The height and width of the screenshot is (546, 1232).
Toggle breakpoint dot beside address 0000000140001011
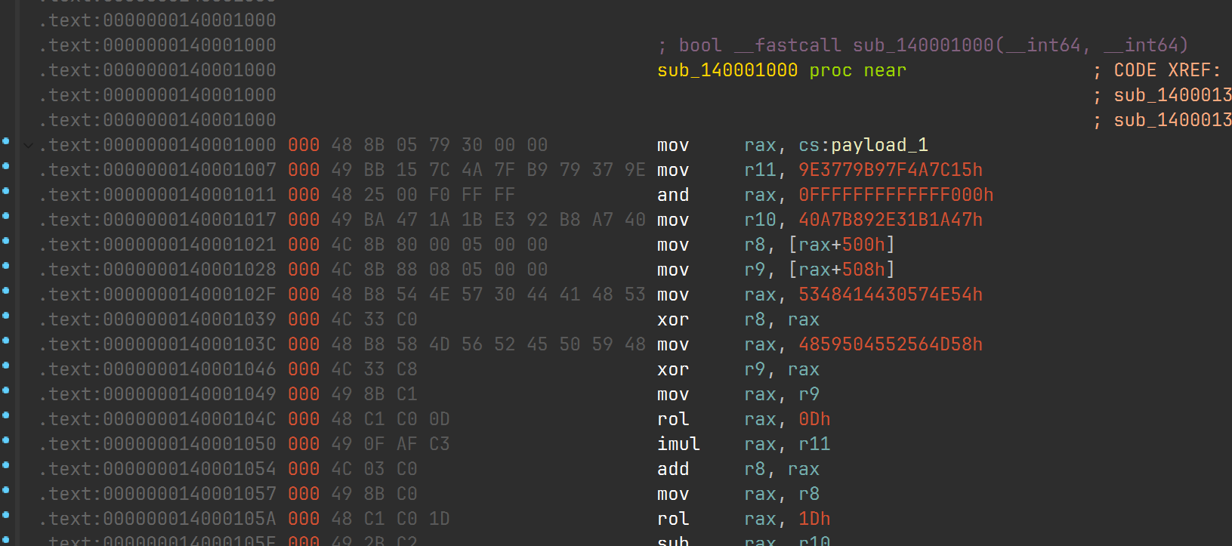[6, 191]
